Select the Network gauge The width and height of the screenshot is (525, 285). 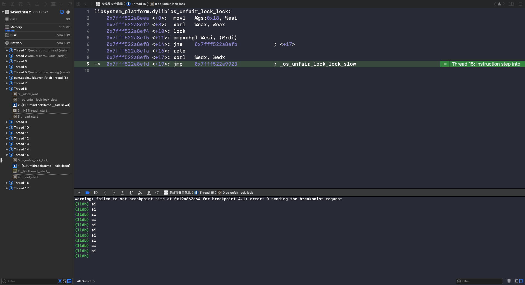click(37, 43)
